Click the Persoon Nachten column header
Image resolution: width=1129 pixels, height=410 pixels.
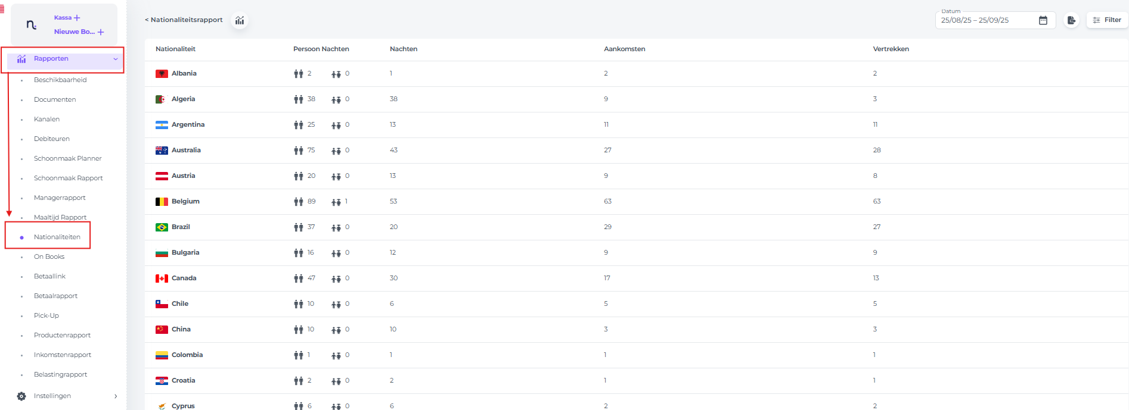[x=321, y=49]
